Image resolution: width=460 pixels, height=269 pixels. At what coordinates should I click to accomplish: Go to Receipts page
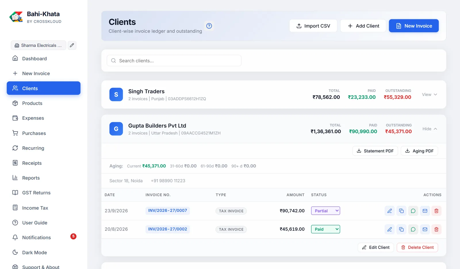point(43,163)
